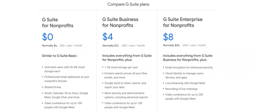Viewport: 256px width, 112px height.
Task: Click the Normally $6 text
Action: 50,46
